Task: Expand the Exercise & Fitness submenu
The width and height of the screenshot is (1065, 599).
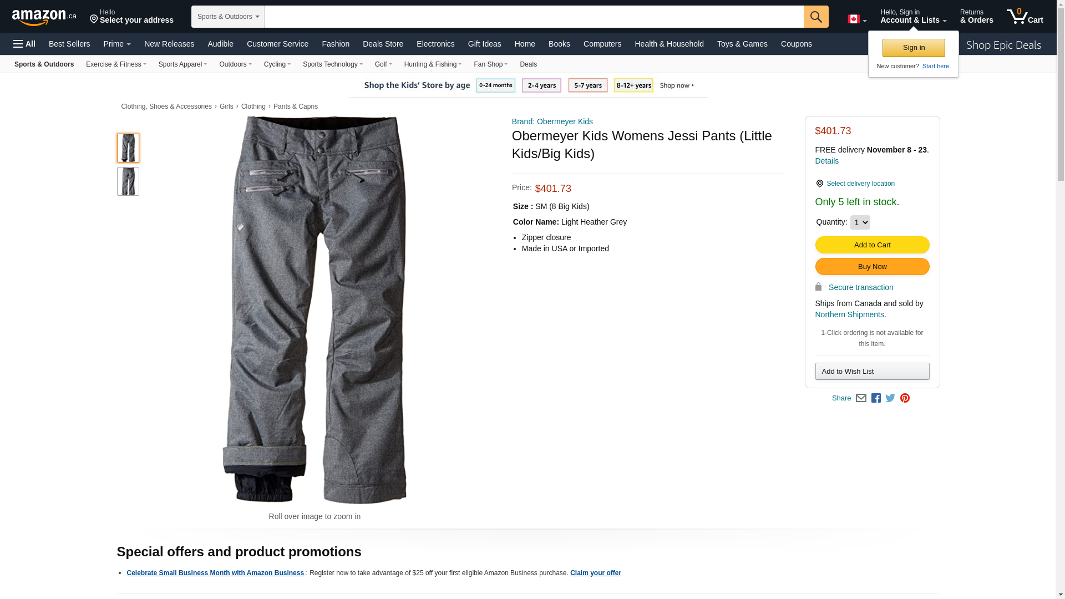Action: point(116,64)
